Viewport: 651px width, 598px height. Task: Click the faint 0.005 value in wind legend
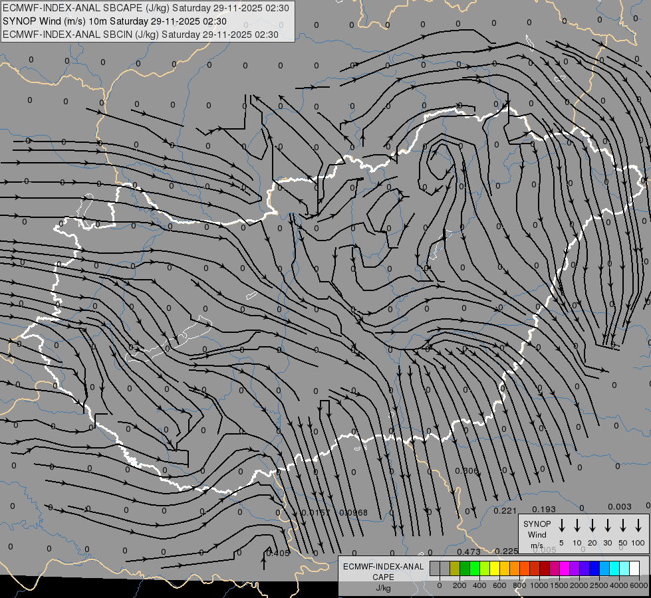click(x=545, y=549)
